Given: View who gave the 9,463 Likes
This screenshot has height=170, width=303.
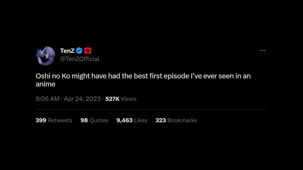Looking at the screenshot, I should [x=132, y=120].
